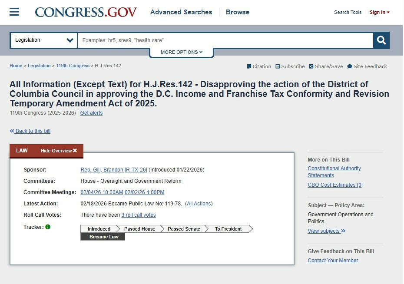The width and height of the screenshot is (404, 284).
Task: Click the green Tracker info icon
Action: [x=48, y=227]
